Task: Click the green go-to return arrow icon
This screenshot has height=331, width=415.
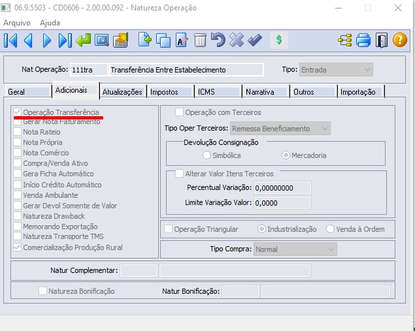Action: [83, 40]
